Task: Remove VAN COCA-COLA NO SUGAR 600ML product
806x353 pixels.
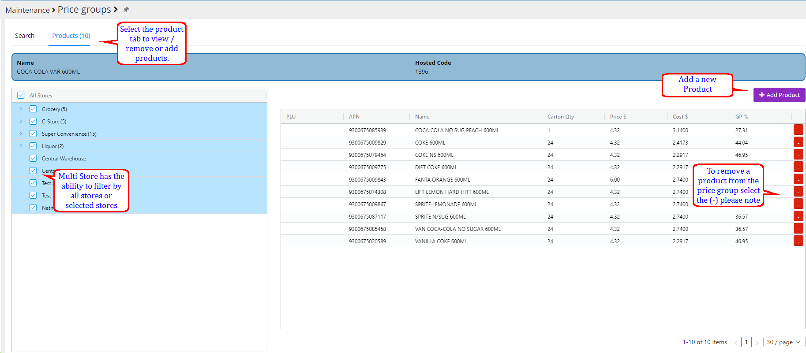Action: pyautogui.click(x=798, y=229)
